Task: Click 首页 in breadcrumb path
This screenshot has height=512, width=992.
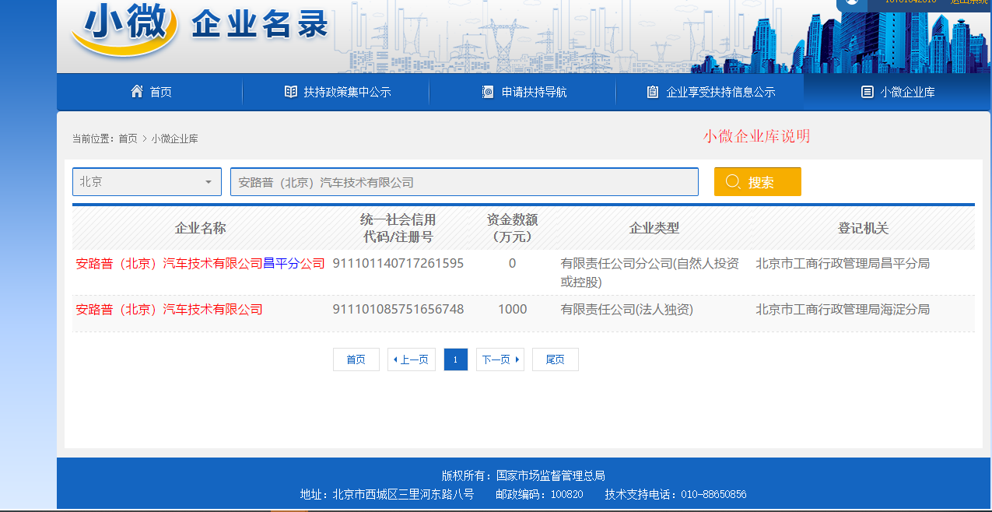Action: (128, 139)
